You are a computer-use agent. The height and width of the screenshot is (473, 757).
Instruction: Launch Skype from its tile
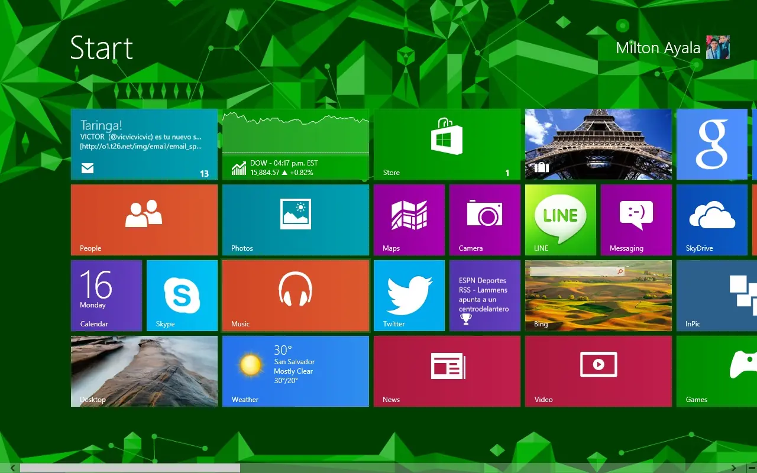[x=182, y=296]
